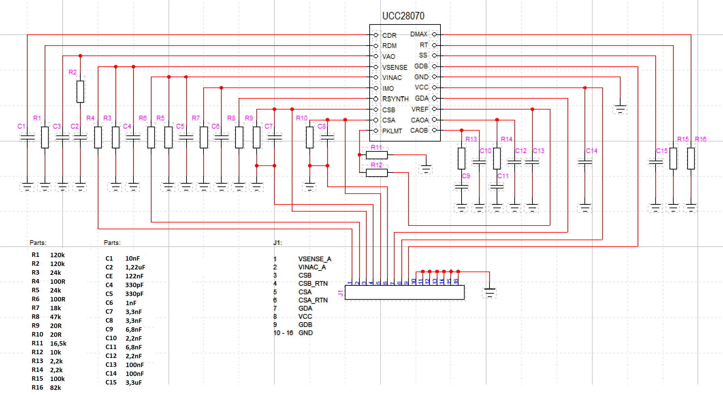Select capacitor C4 symbol

point(133,137)
